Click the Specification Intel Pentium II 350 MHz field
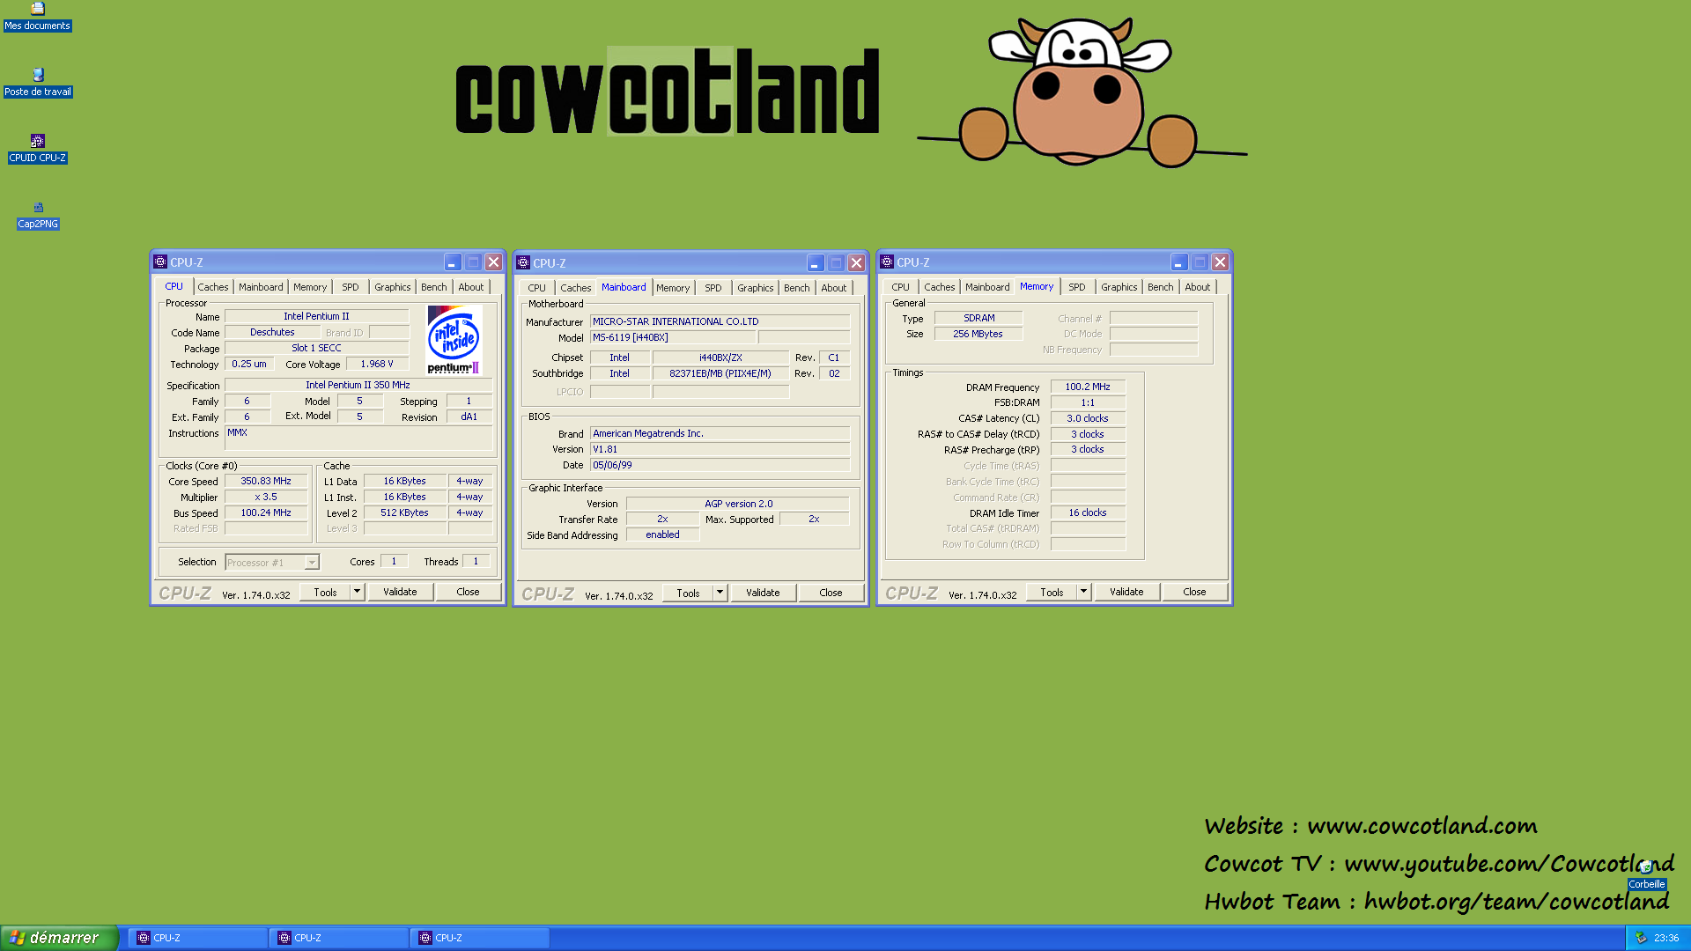 [x=358, y=385]
